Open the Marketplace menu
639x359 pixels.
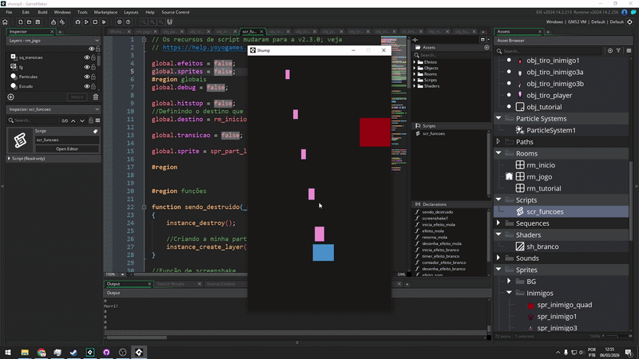click(105, 12)
